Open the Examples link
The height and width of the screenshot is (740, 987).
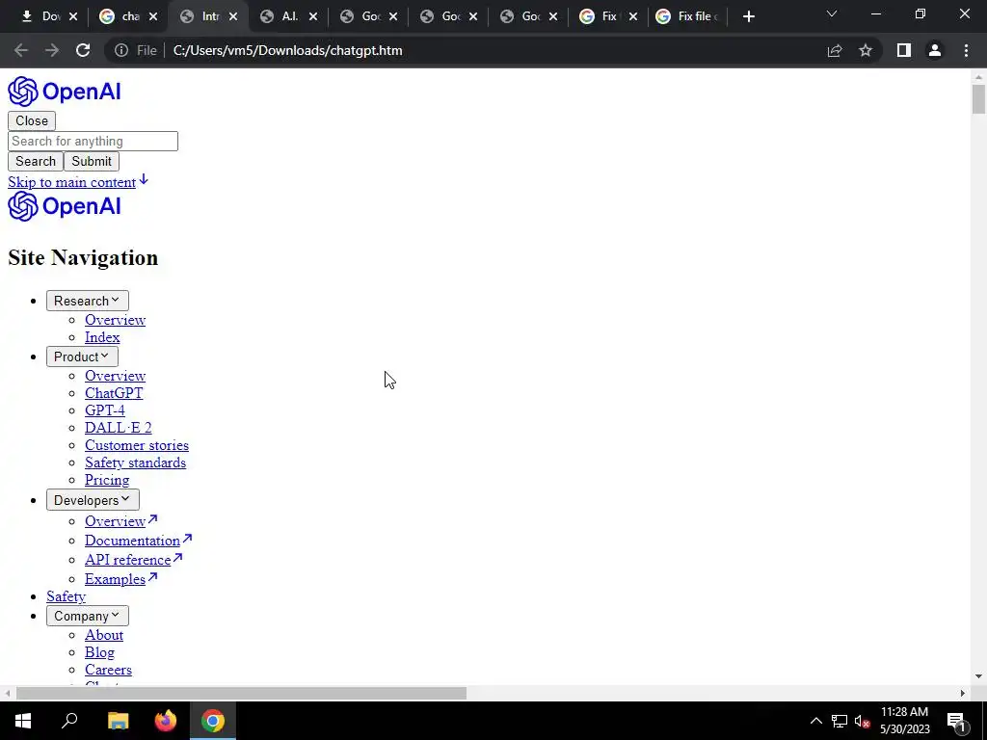coord(116,579)
